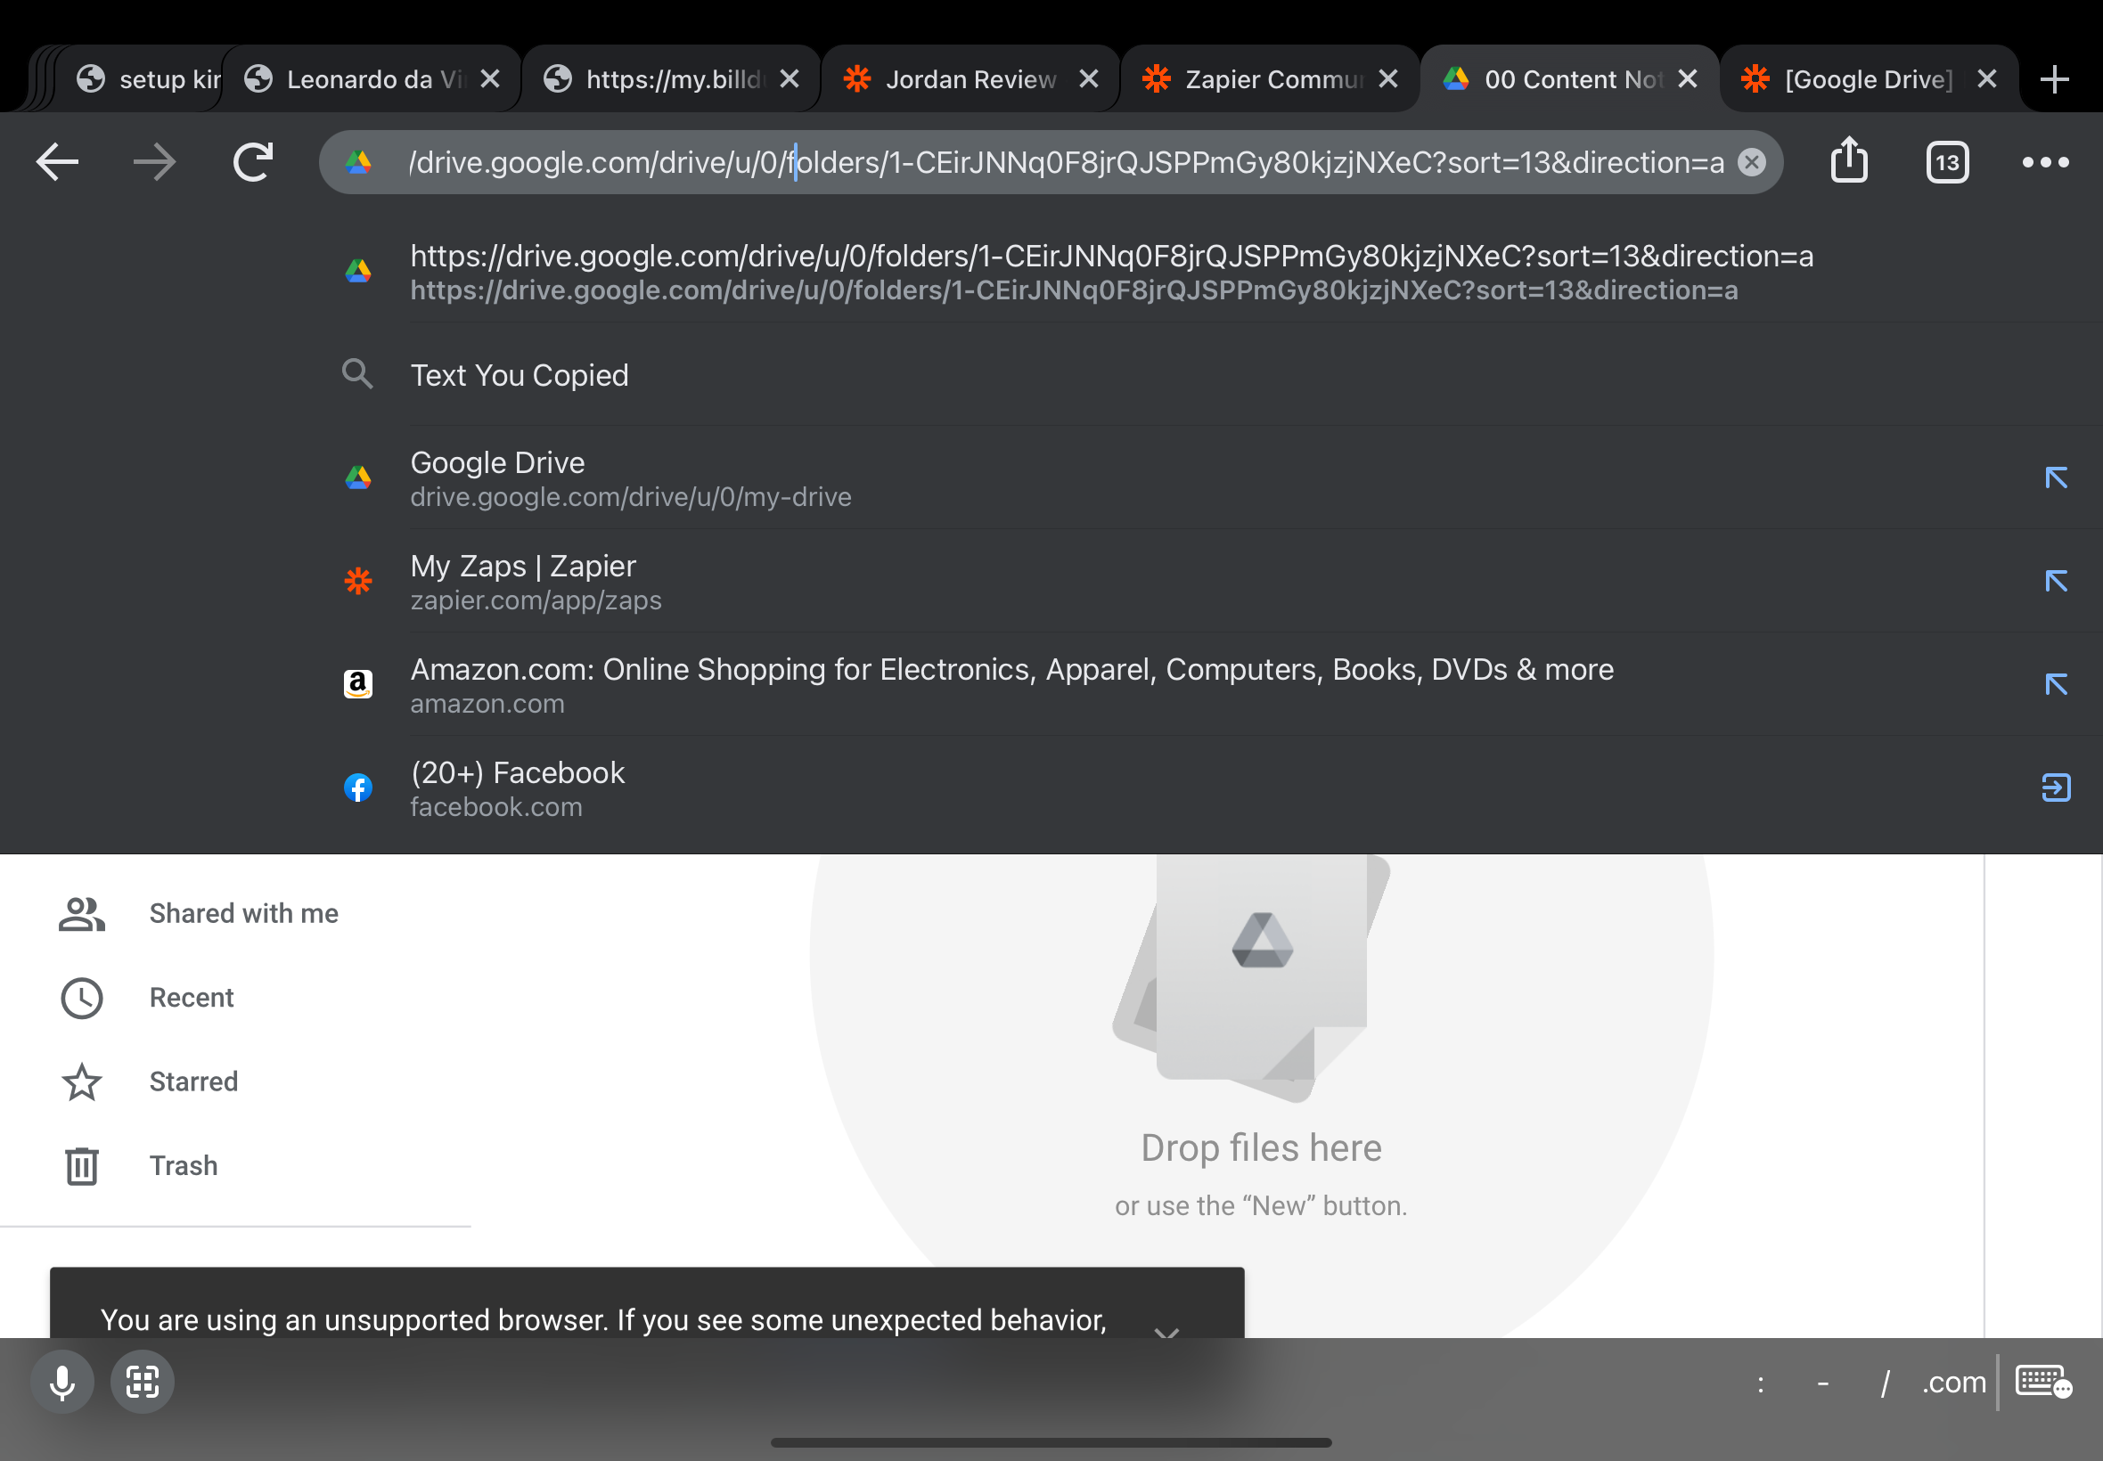Select the Trash sidebar item
Viewport: 2103px width, 1461px height.
(182, 1164)
